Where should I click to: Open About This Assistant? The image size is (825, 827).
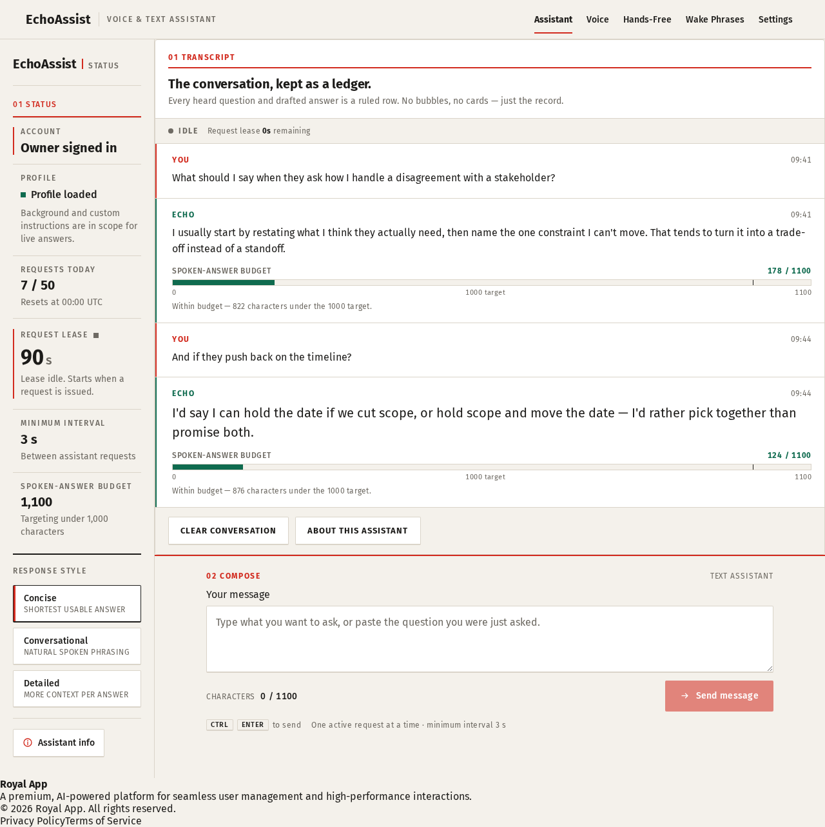point(358,531)
